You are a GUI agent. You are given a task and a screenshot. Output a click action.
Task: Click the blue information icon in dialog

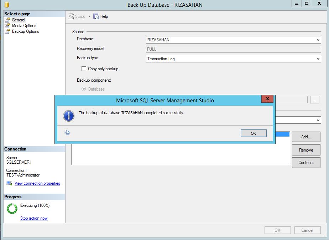(68, 116)
